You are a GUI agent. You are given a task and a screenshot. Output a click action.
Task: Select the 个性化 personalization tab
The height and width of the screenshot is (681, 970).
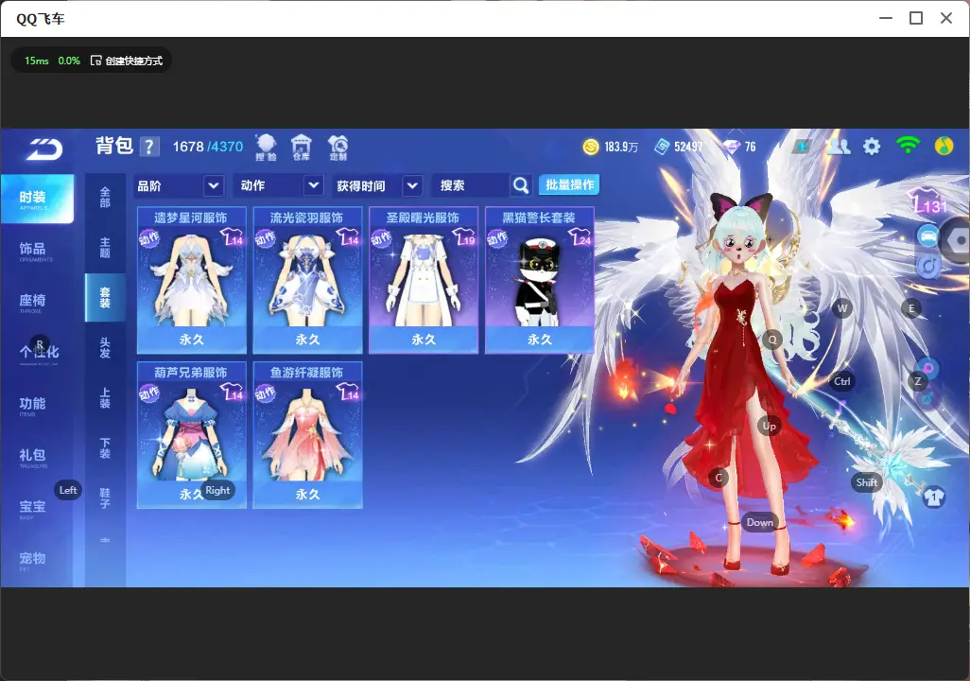pos(37,353)
